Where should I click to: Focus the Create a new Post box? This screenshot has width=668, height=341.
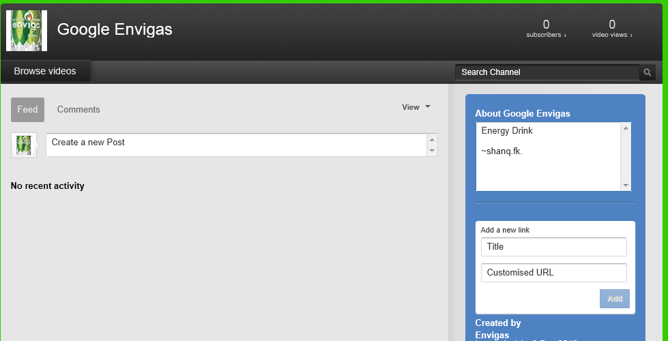[x=237, y=145]
